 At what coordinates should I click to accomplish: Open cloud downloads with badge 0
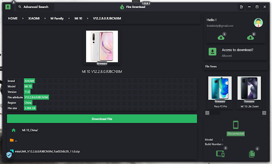[x=250, y=37]
